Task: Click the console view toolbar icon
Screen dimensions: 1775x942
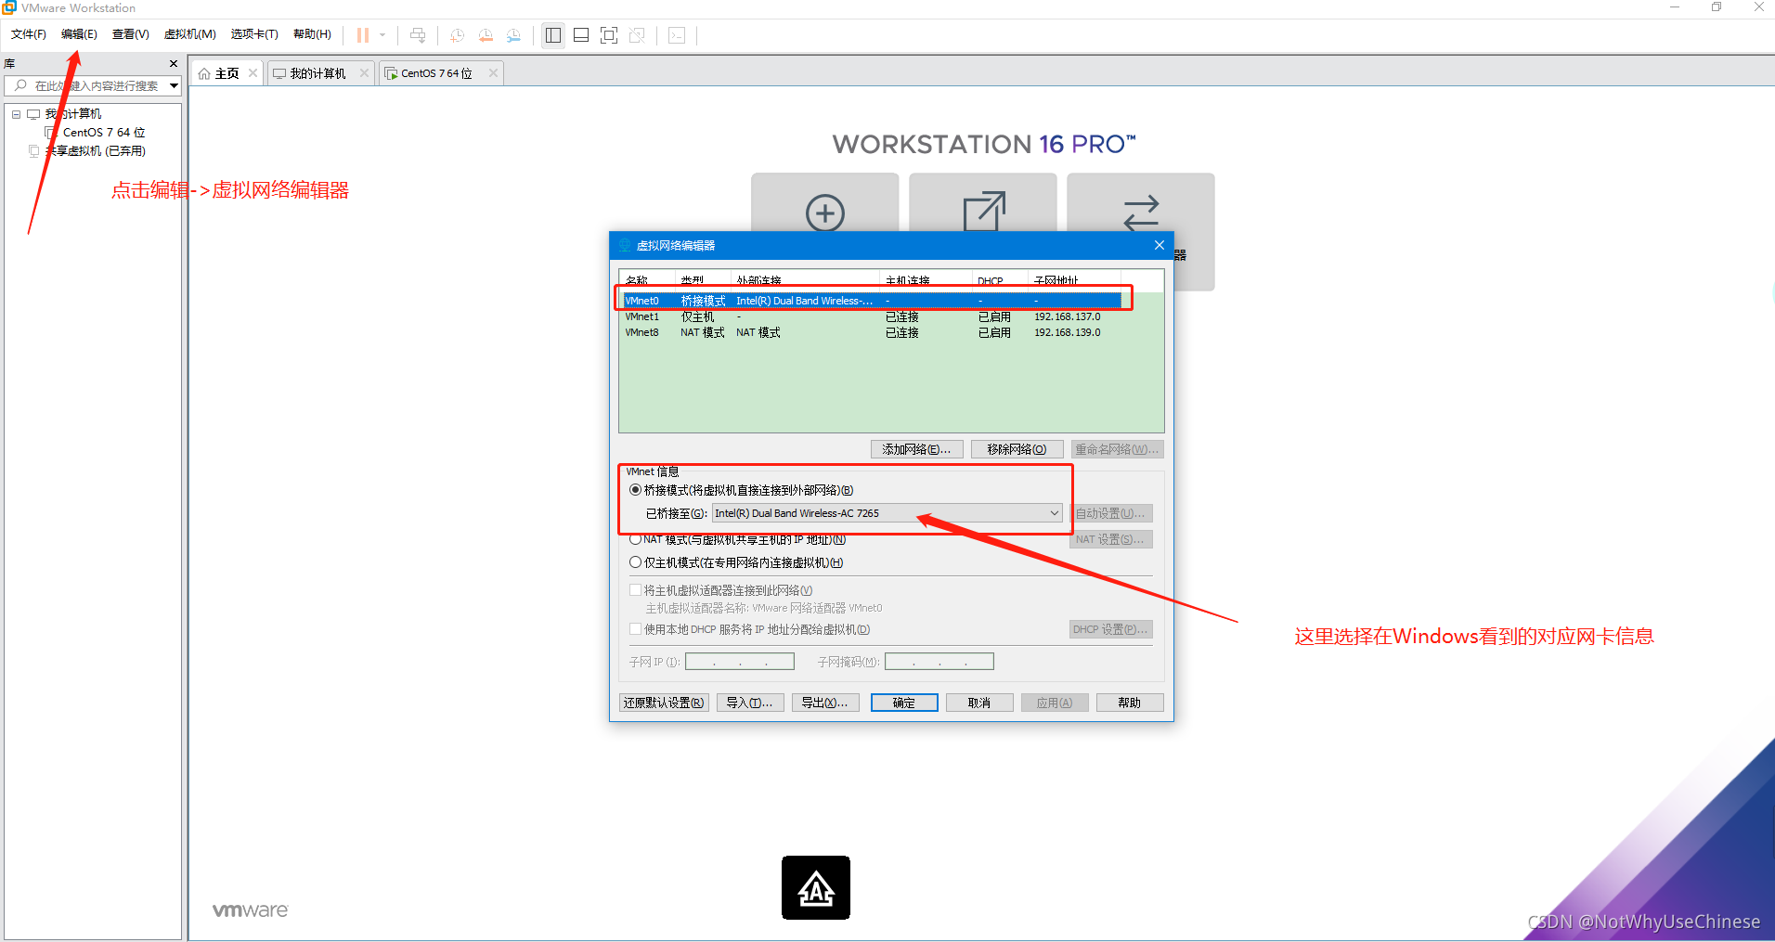Action: [677, 35]
